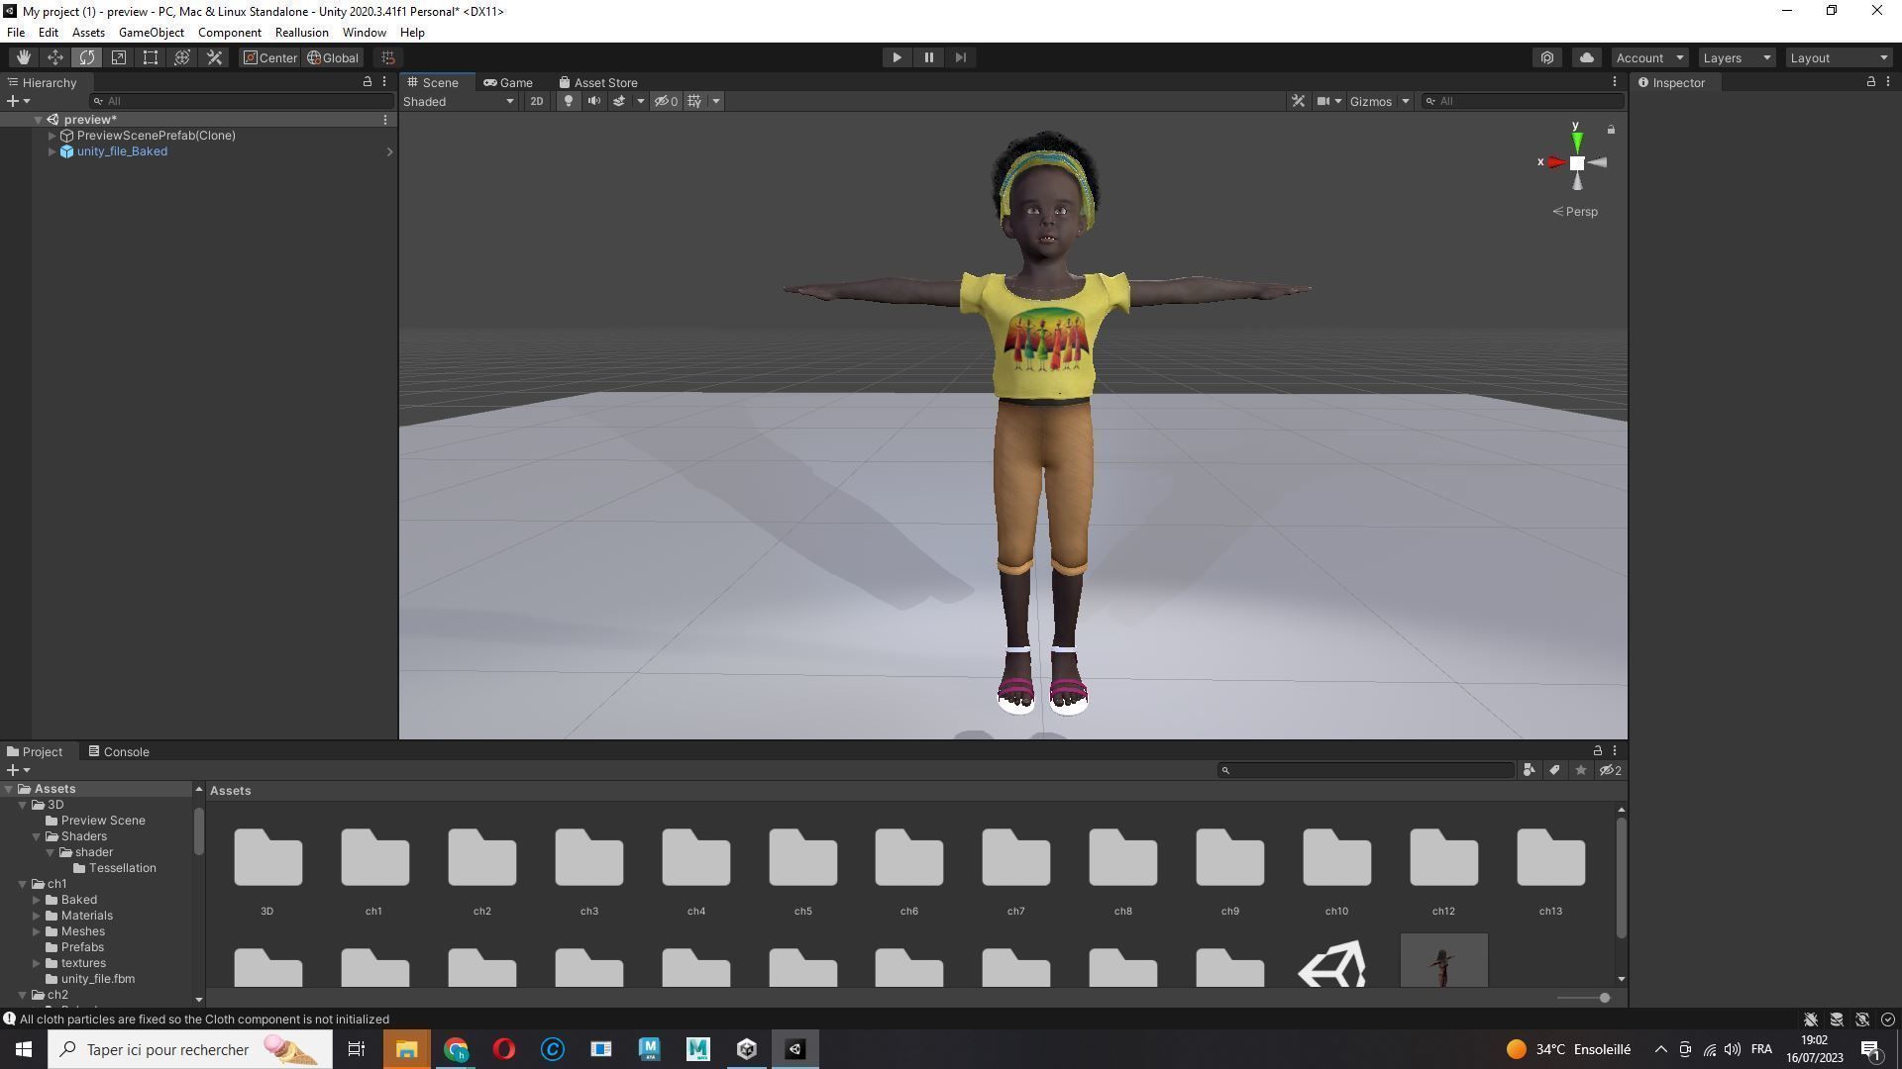Toggle scene audio mute icon

coord(593,101)
